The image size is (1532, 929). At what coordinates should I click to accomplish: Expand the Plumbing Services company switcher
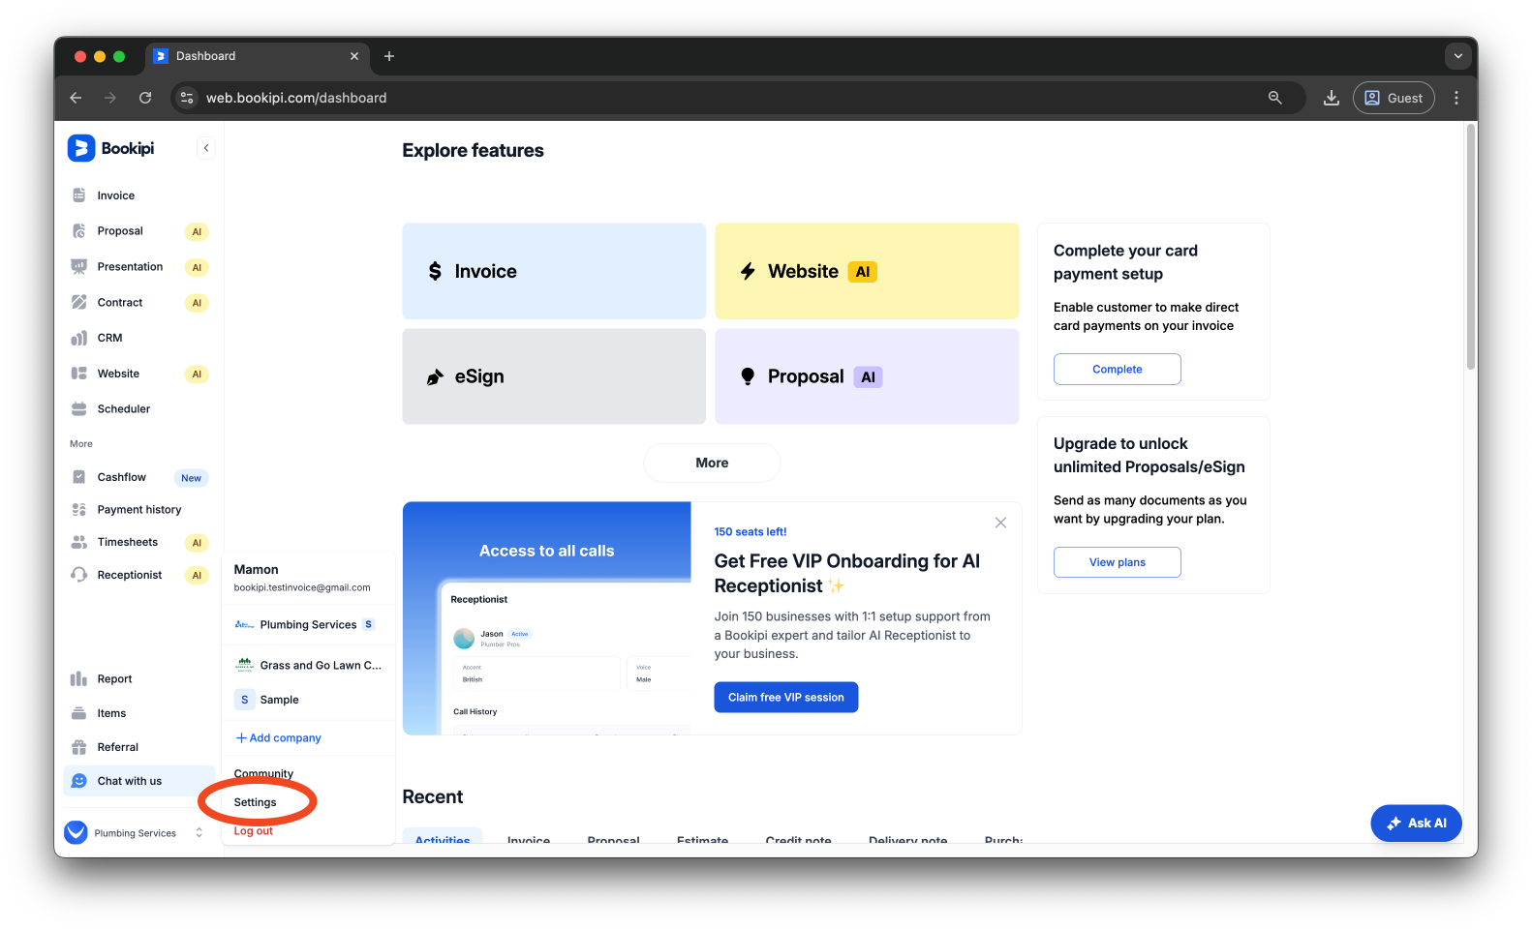point(135,832)
